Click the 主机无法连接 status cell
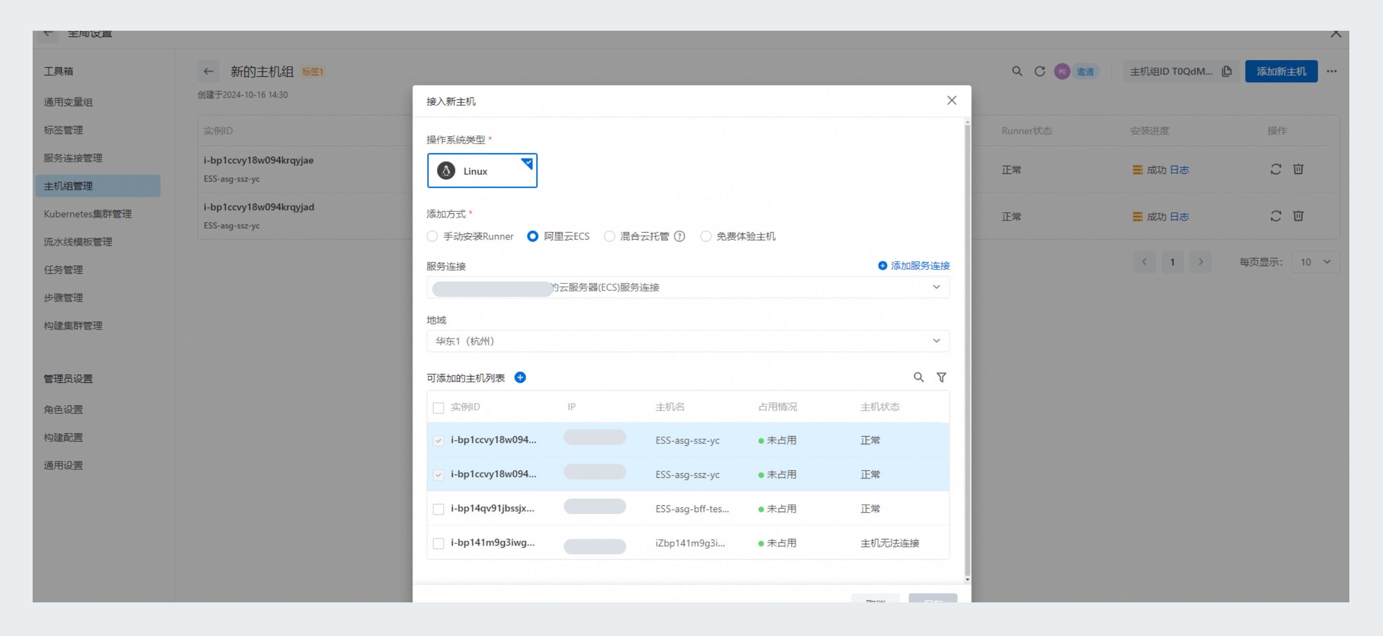This screenshot has width=1383, height=636. (890, 543)
